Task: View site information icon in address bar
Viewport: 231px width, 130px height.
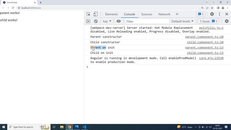Action: click(19, 8)
